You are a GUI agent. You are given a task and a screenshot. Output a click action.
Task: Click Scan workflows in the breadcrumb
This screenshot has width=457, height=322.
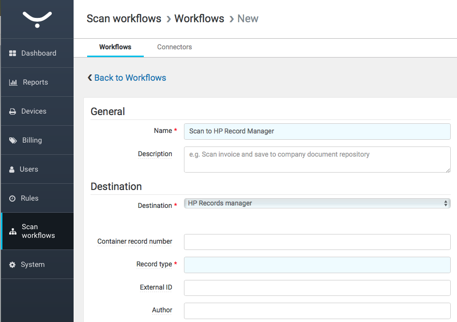pos(124,19)
